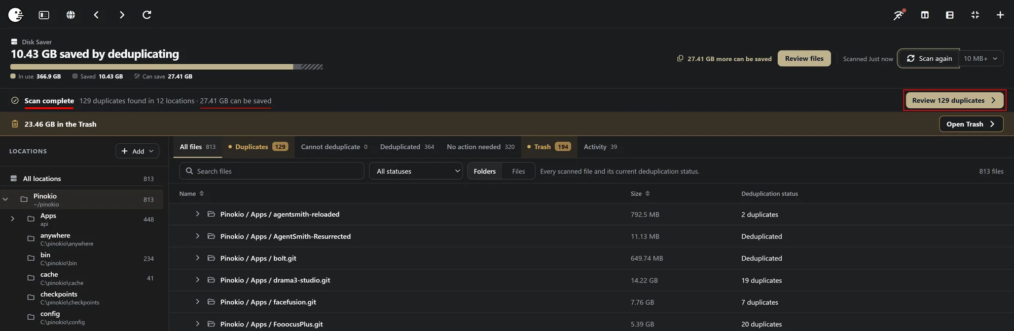Switch to Folders view
This screenshot has width=1014, height=331.
(x=485, y=171)
